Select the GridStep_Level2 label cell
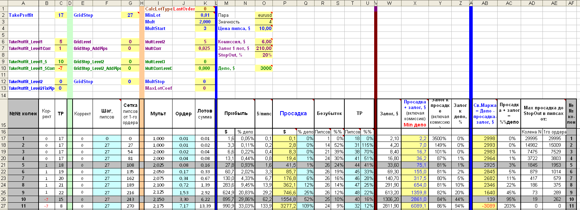This screenshot has height=210, width=580. 97,61
